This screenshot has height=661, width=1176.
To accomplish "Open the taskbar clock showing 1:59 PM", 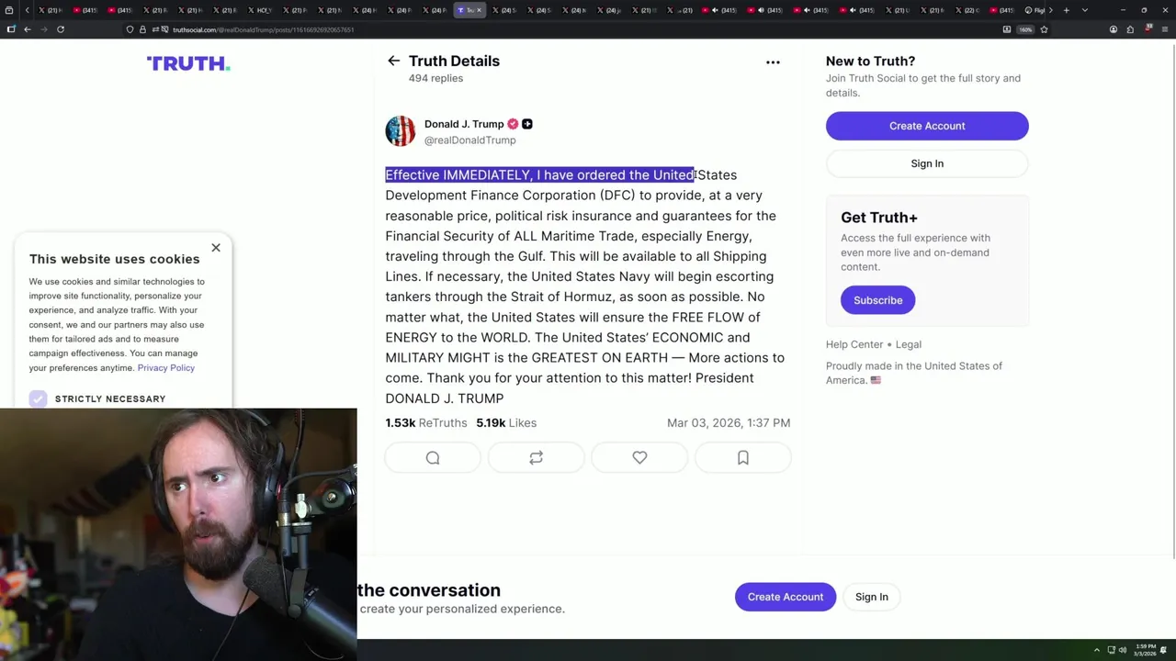I will tap(1145, 650).
